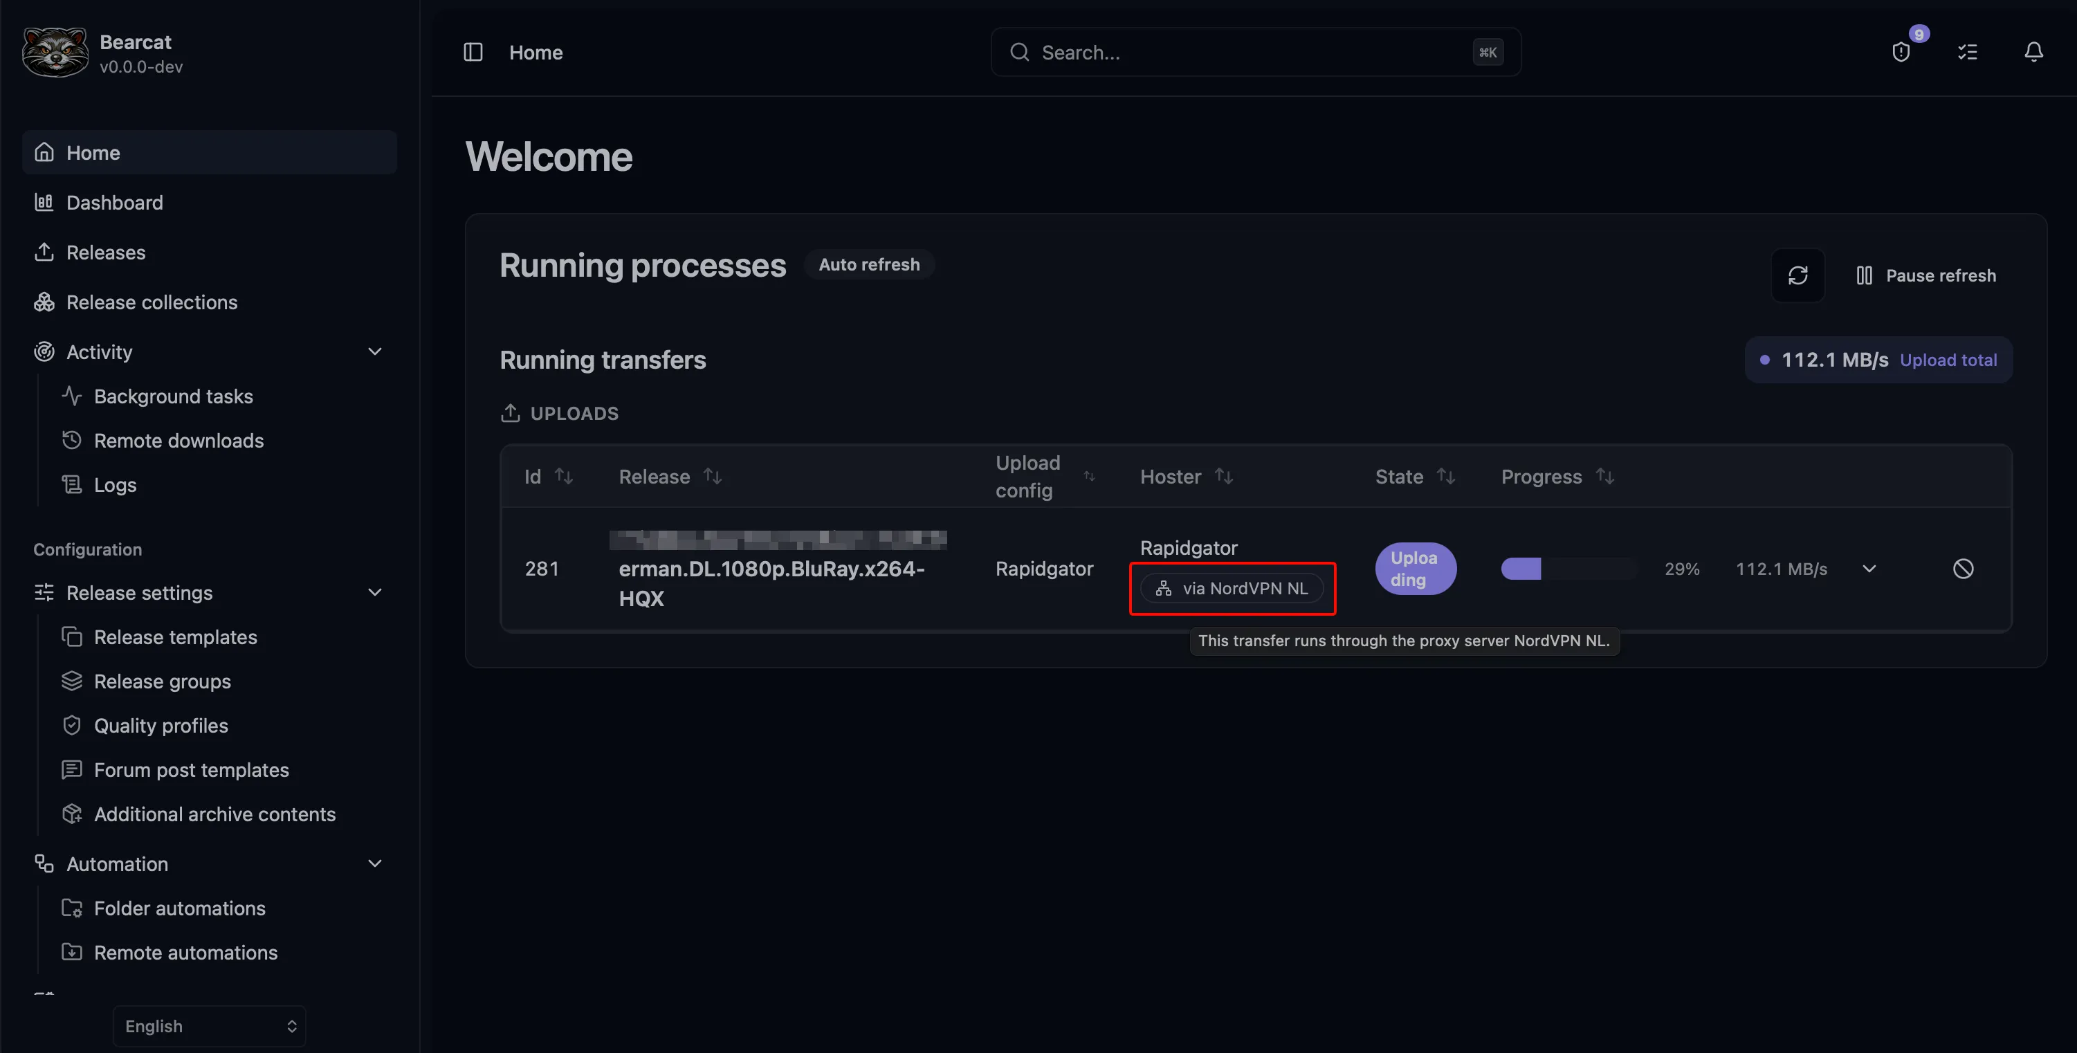Open the notifications bell icon
The image size is (2077, 1053).
pos(2033,53)
